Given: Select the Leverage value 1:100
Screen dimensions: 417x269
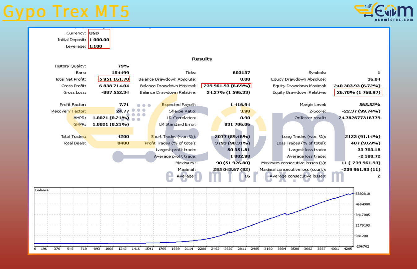Looking at the screenshot, I should point(95,46).
